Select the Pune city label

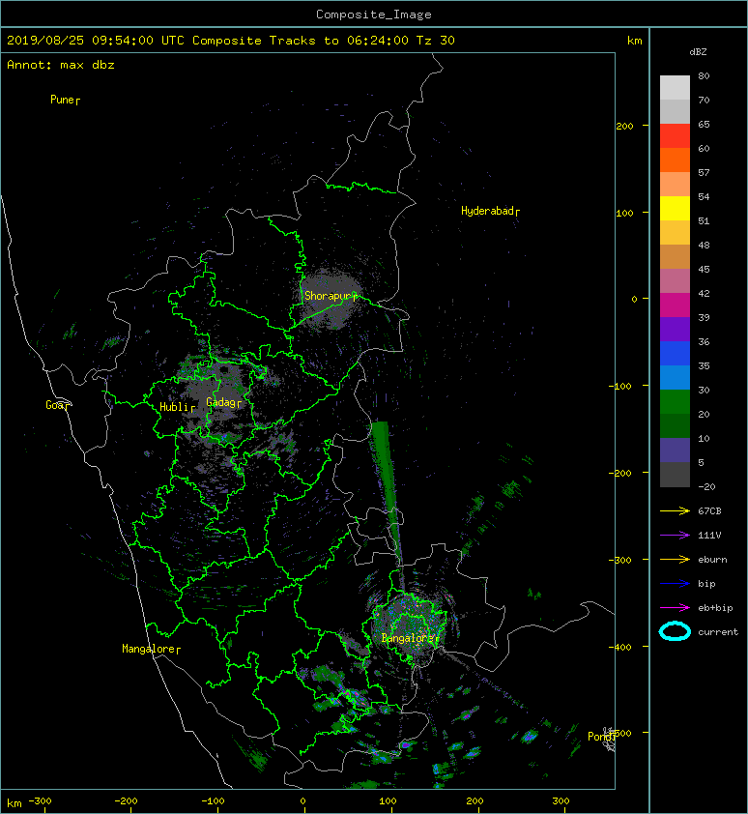(x=65, y=100)
